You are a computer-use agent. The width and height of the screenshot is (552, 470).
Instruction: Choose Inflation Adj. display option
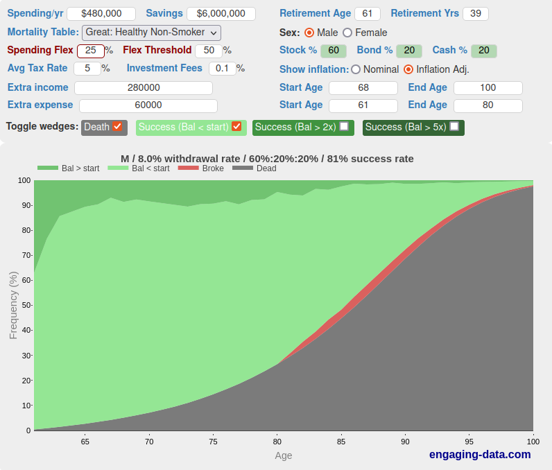408,69
